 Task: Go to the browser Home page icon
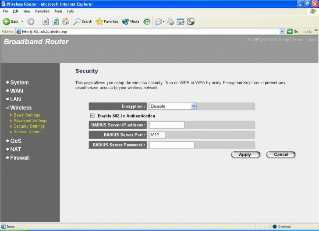pyautogui.click(x=65, y=21)
